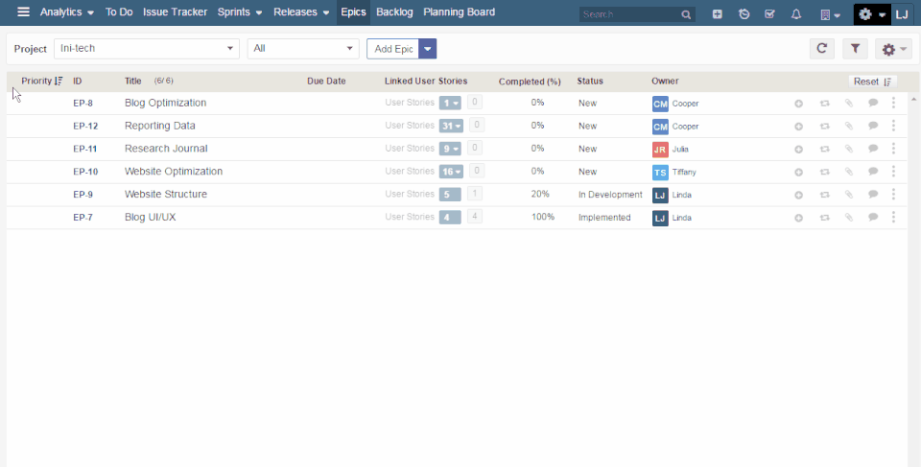Switch to the Backlog tab
The image size is (921, 467).
tap(394, 12)
